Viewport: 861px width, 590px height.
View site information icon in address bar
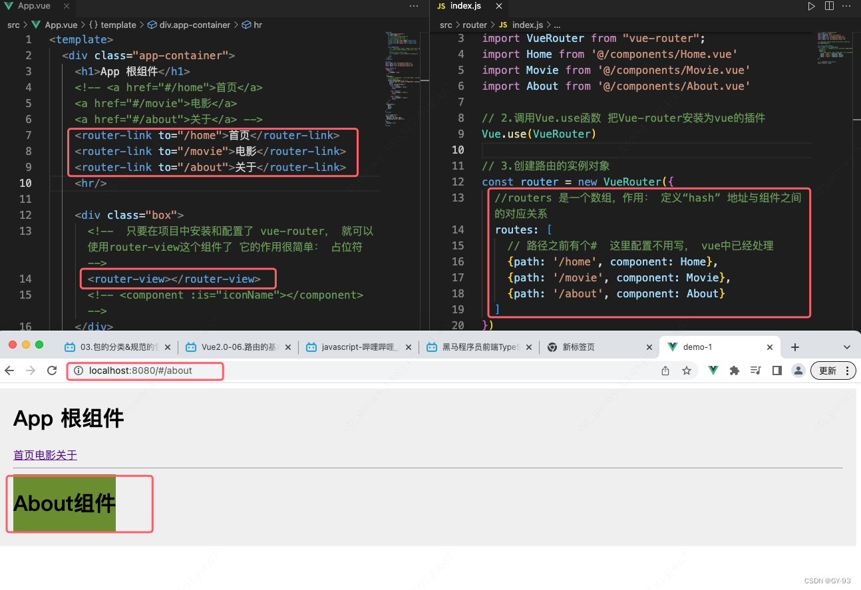79,370
